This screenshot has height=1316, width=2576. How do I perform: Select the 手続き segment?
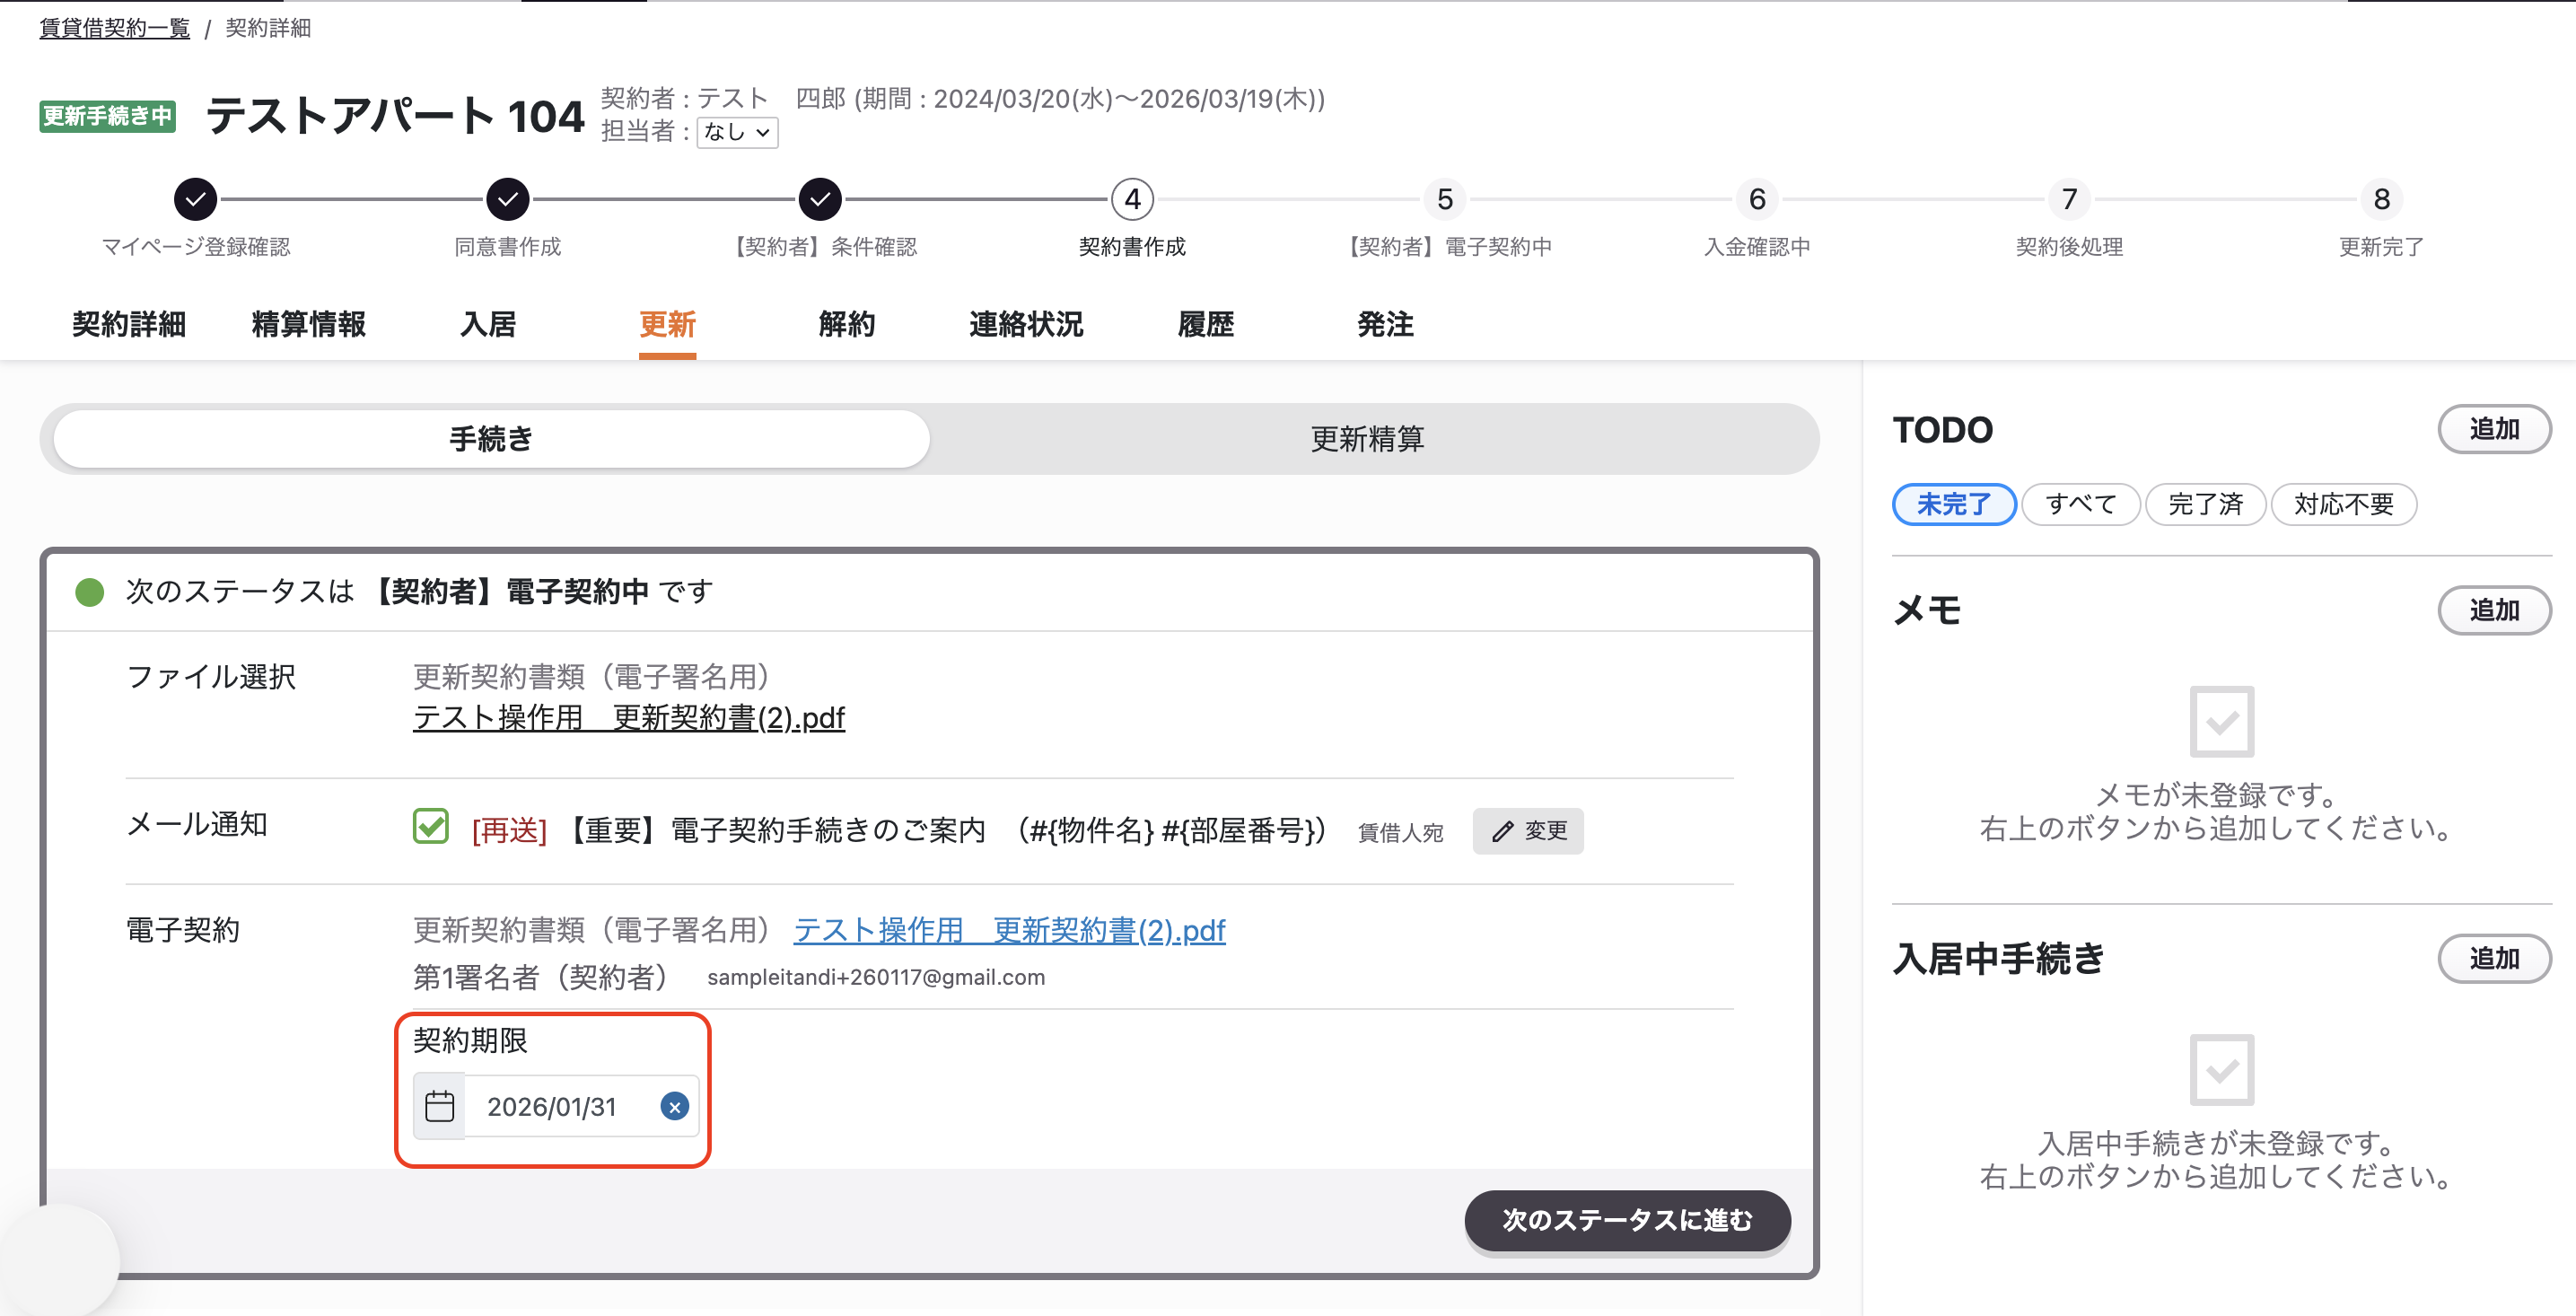[491, 439]
